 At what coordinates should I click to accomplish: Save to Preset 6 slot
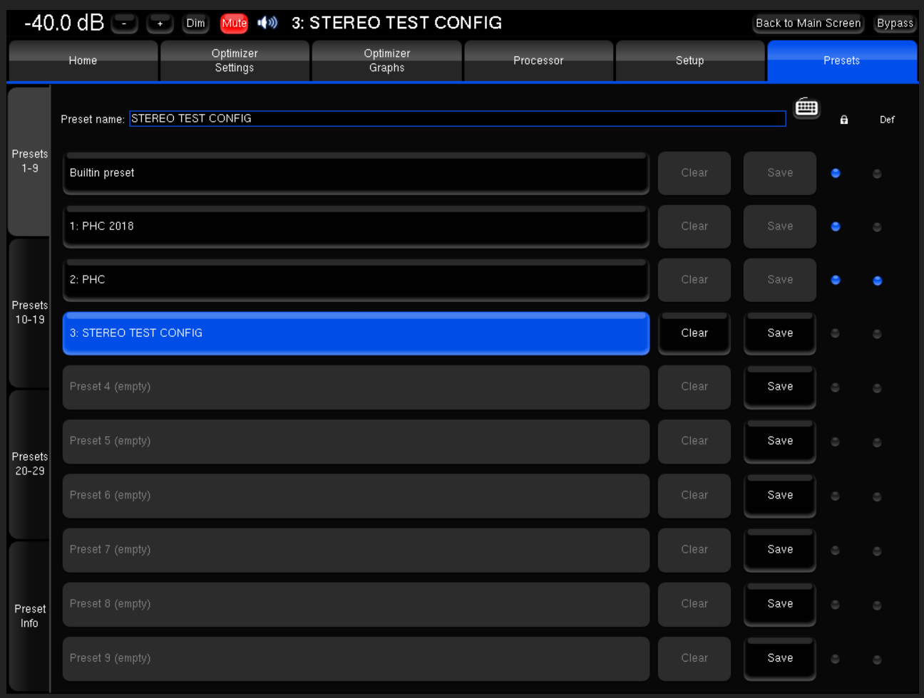780,495
